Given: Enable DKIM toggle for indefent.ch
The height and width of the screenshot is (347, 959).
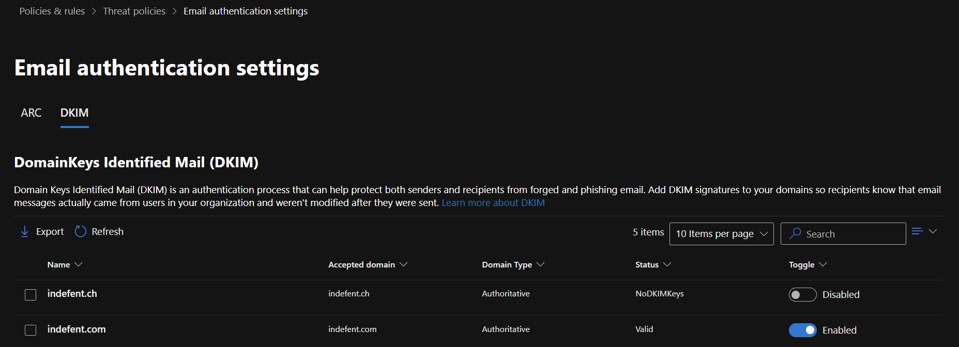Looking at the screenshot, I should (x=802, y=294).
